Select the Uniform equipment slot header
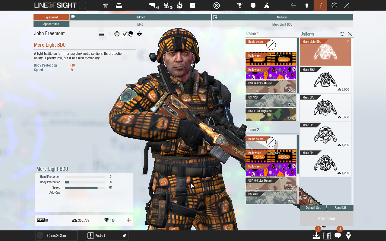386x241 pixels. tap(282, 17)
